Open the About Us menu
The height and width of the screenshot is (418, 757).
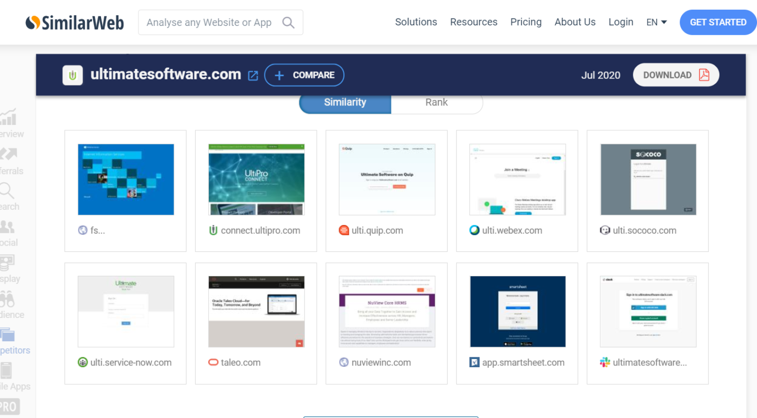point(575,22)
